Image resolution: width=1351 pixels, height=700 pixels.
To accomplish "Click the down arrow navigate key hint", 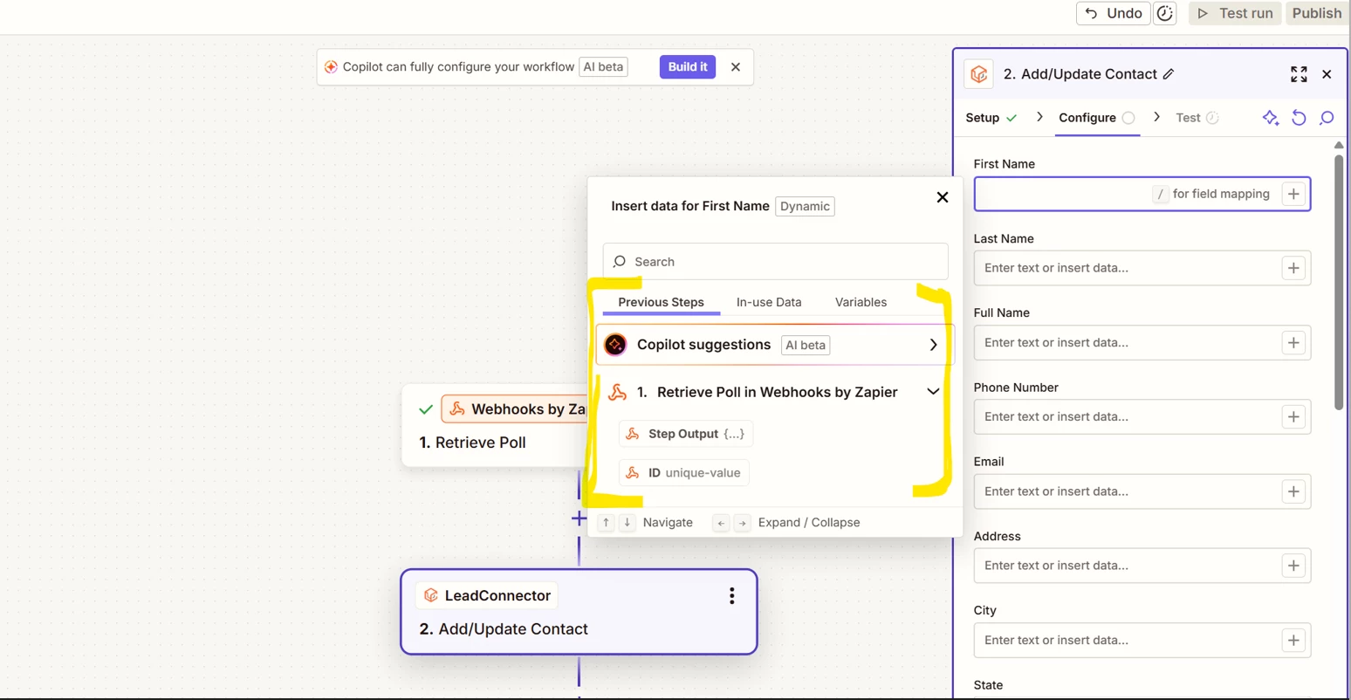I will 627,523.
